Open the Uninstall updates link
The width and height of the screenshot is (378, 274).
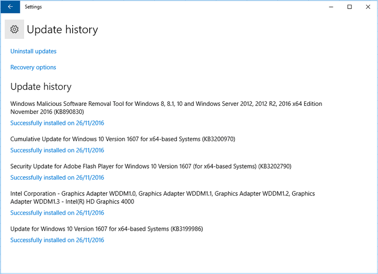pos(33,51)
